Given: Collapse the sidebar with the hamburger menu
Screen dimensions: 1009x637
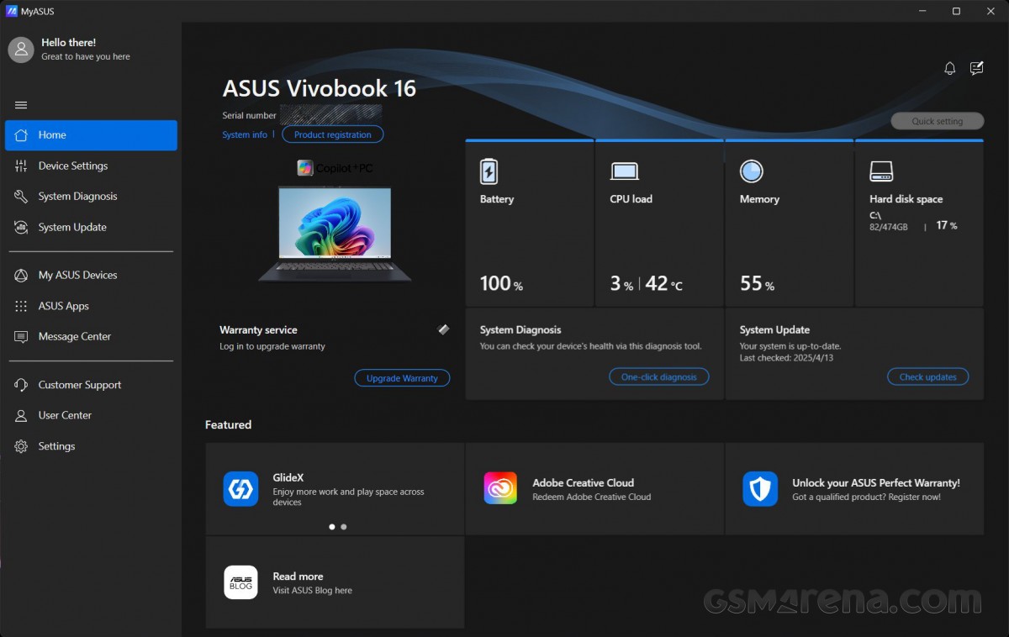Looking at the screenshot, I should 19,104.
